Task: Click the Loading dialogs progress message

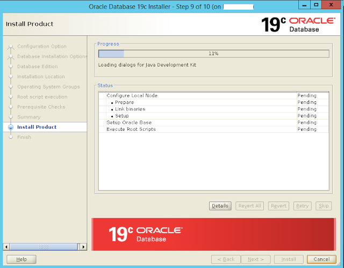Action: coord(147,65)
